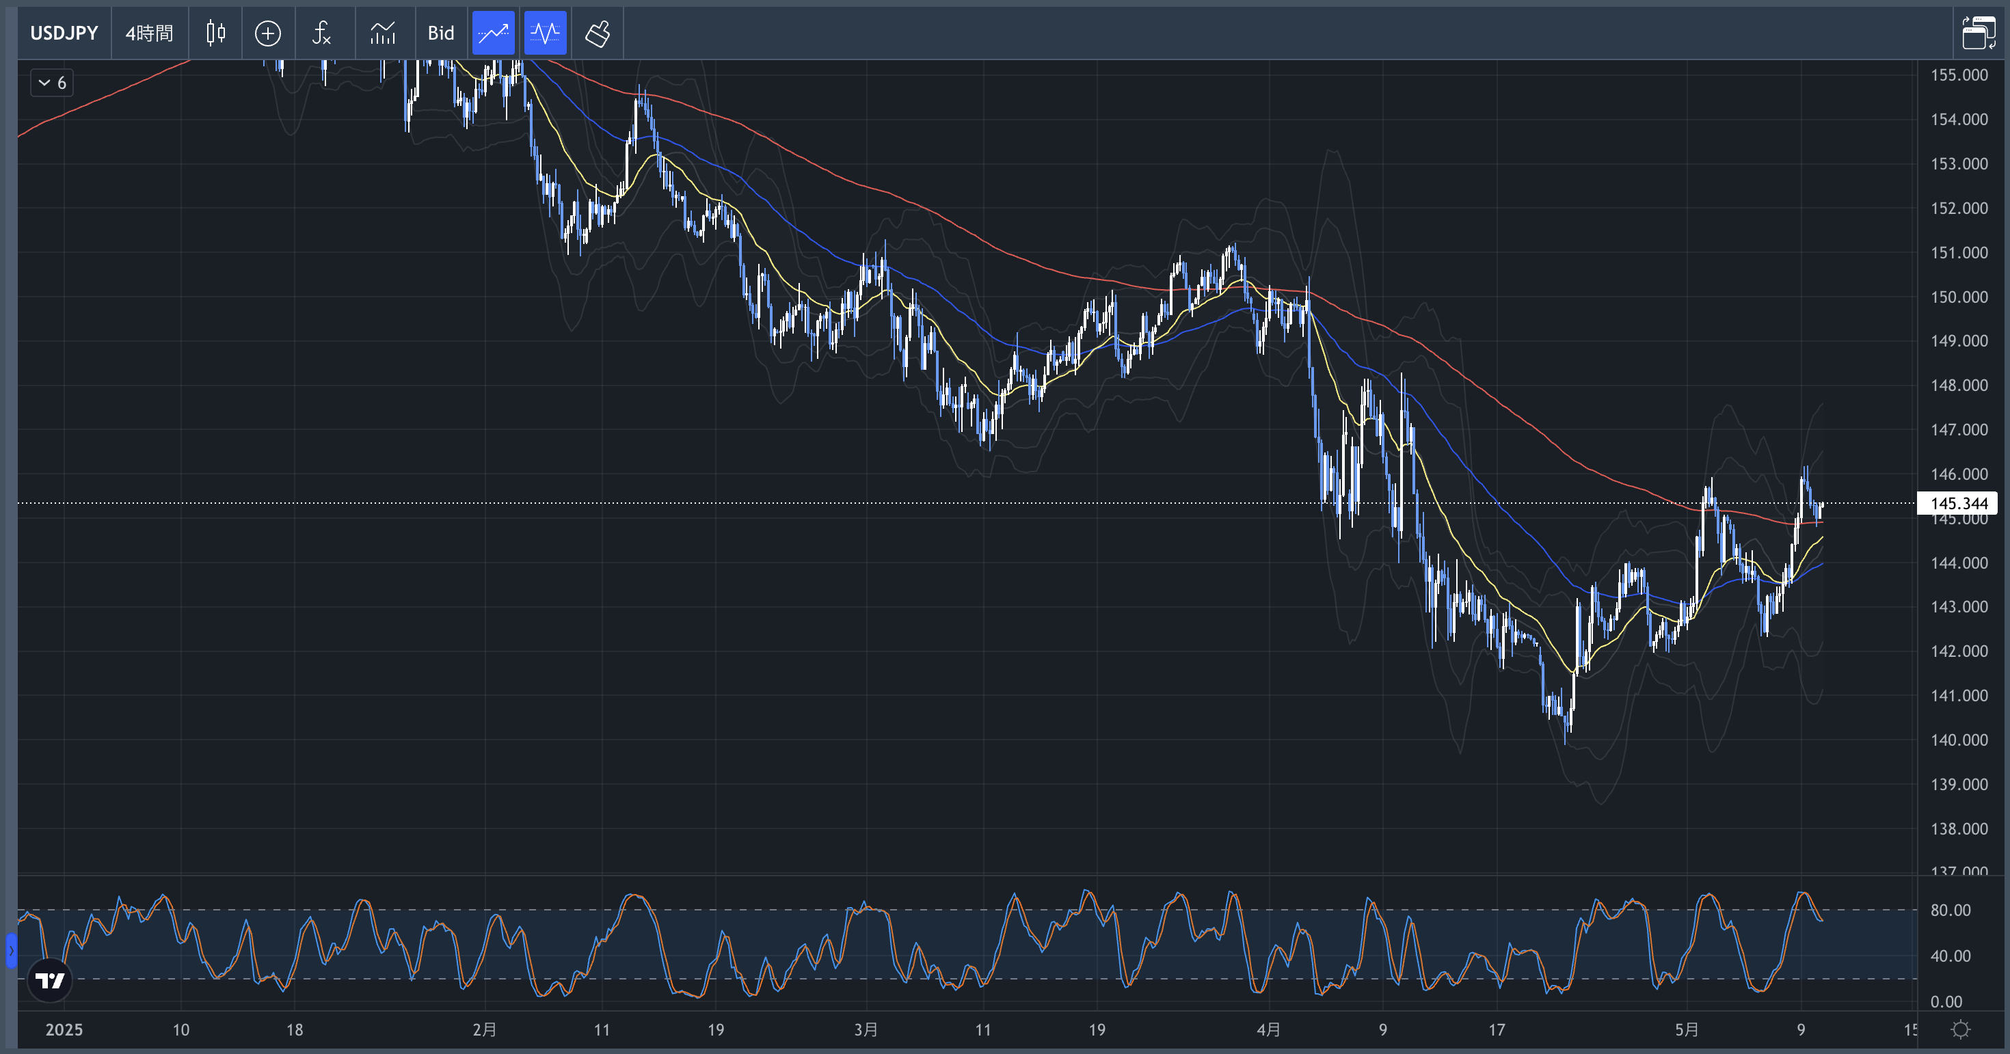
Task: Click the 150.000 price axis label
Action: coord(1959,297)
